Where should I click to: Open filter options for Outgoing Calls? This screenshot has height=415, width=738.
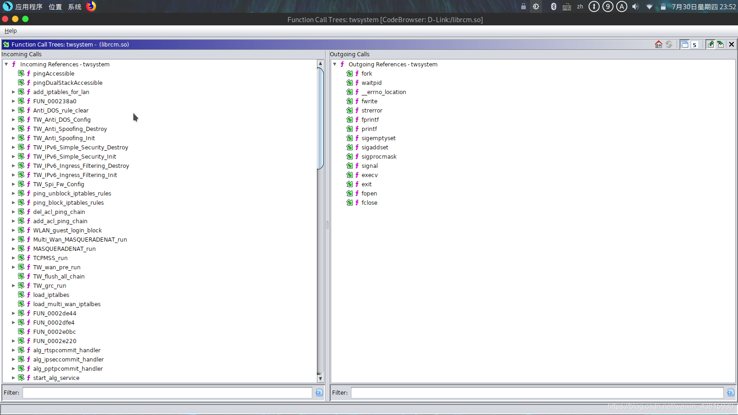click(x=731, y=392)
